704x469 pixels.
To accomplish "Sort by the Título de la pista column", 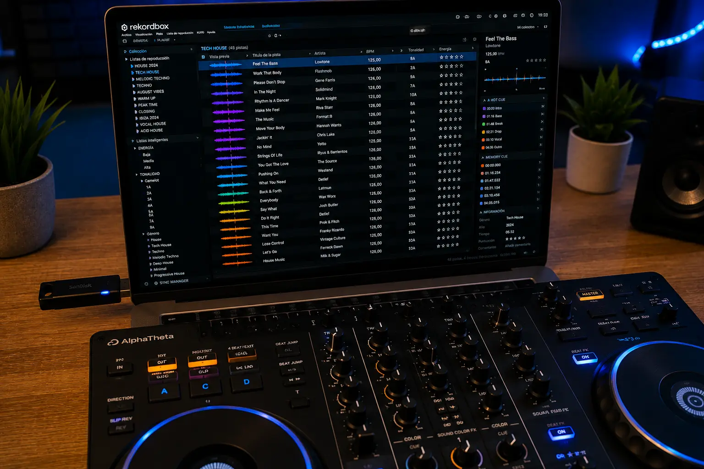I will pos(266,55).
